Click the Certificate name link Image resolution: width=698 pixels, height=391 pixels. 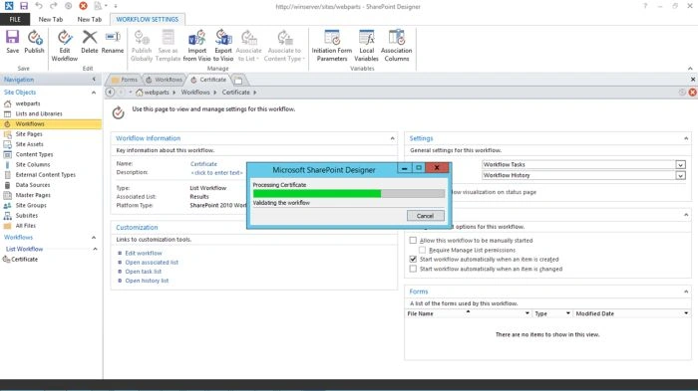coord(203,164)
